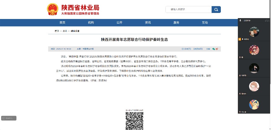
Task: Click the 打印本页 print page link
Action: point(186,49)
